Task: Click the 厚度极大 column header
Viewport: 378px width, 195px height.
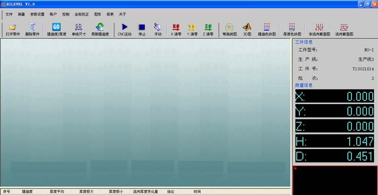Action: coord(86,192)
